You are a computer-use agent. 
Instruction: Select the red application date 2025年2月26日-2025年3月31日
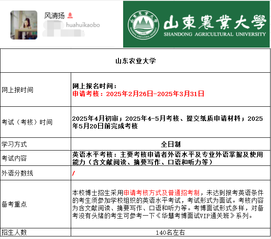(x=155, y=94)
